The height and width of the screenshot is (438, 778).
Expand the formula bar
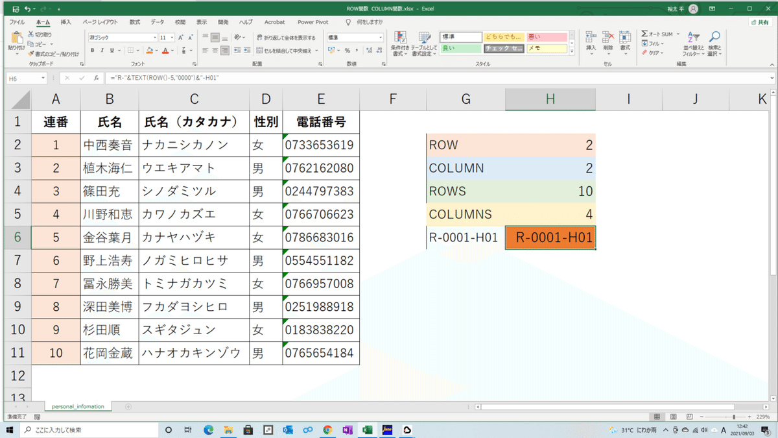pyautogui.click(x=772, y=78)
